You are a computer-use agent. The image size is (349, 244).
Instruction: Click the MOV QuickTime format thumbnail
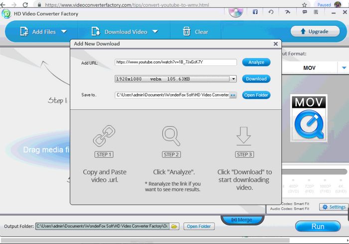(309, 118)
